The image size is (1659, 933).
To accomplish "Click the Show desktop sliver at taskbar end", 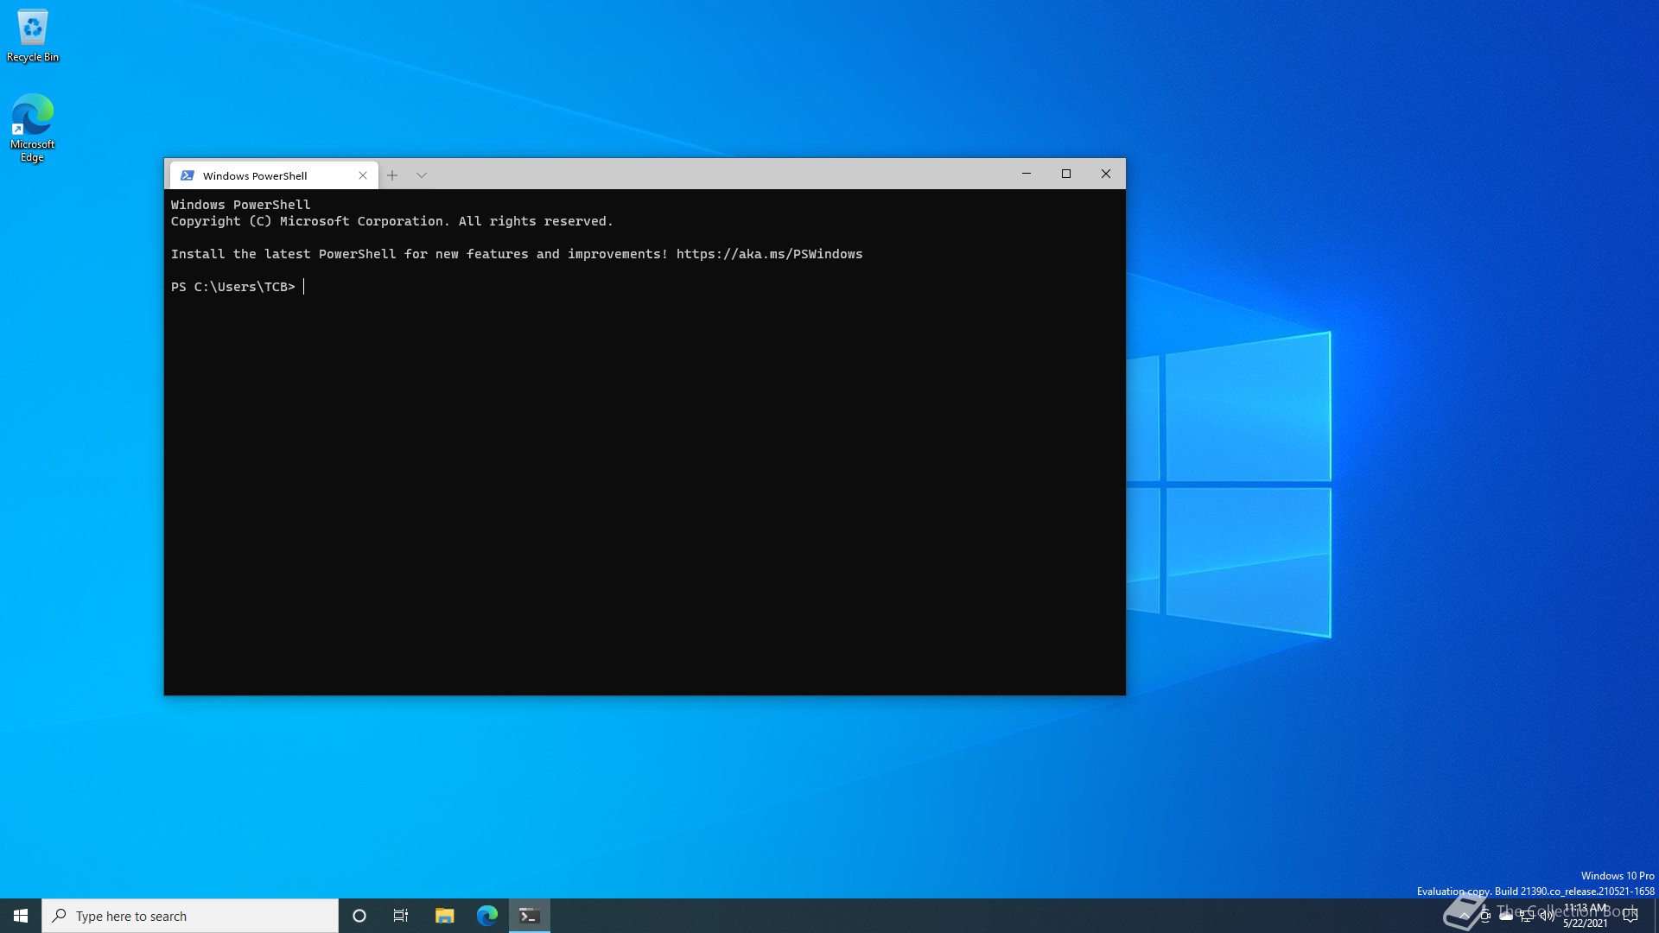I will click(1656, 916).
